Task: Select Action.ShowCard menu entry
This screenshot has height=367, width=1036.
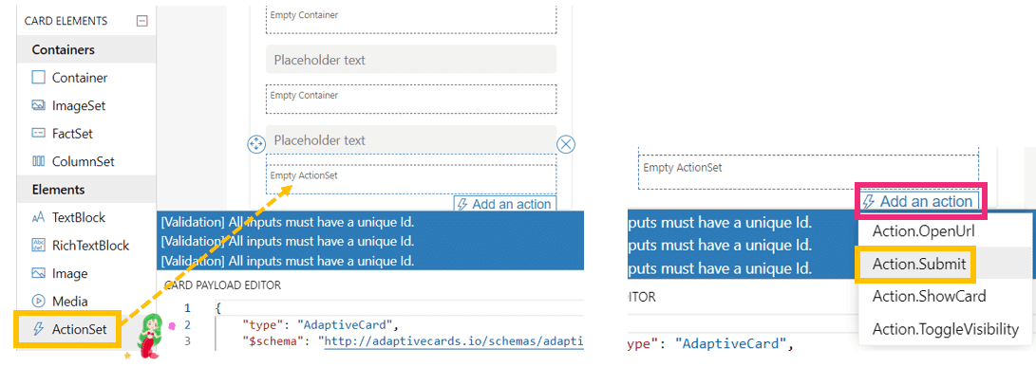Action: pos(929,296)
